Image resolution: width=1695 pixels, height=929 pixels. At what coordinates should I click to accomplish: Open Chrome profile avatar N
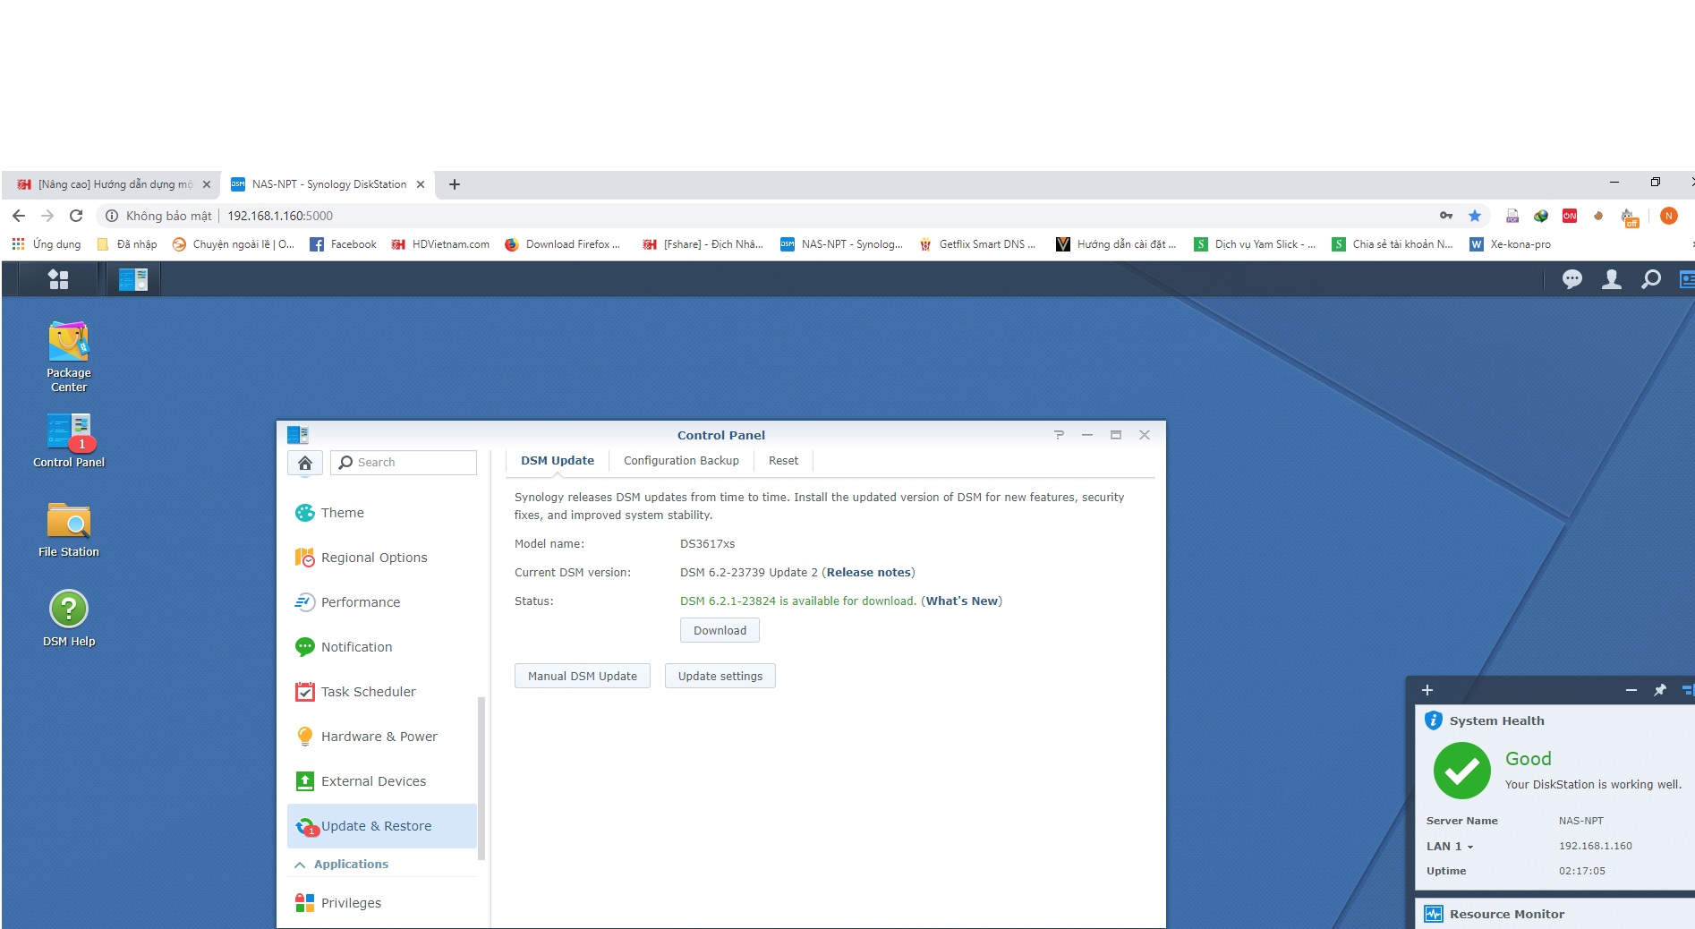(x=1668, y=216)
